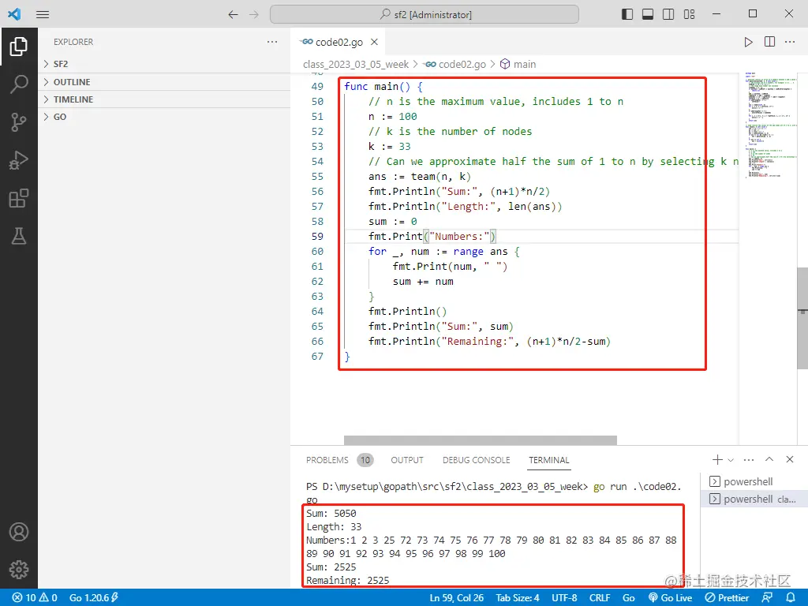The width and height of the screenshot is (808, 606).
Task: Open the Search view in activity bar
Action: [19, 84]
